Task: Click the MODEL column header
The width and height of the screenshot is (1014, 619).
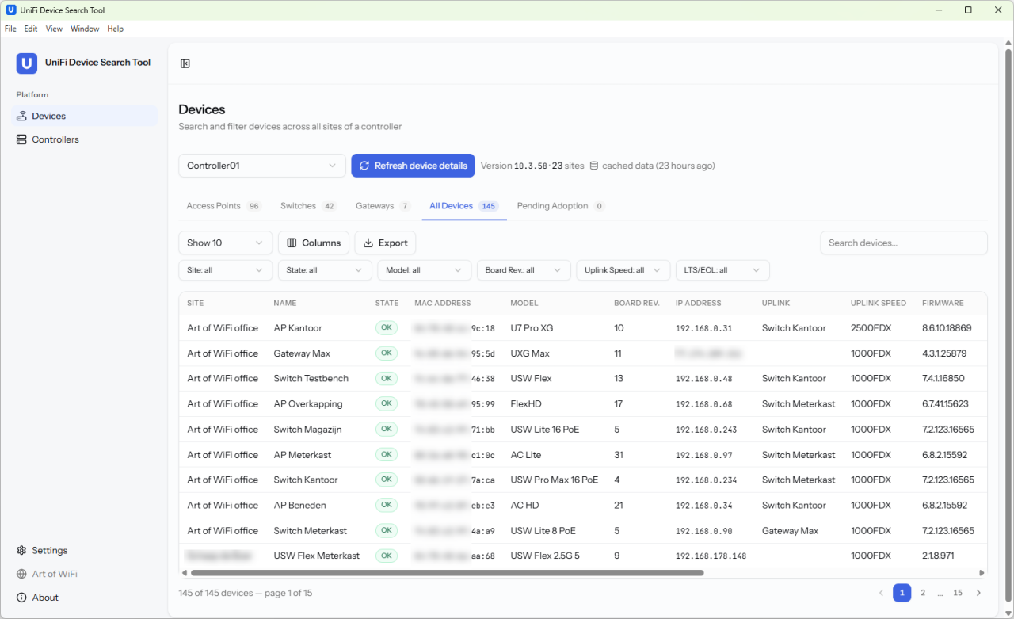Action: [524, 303]
